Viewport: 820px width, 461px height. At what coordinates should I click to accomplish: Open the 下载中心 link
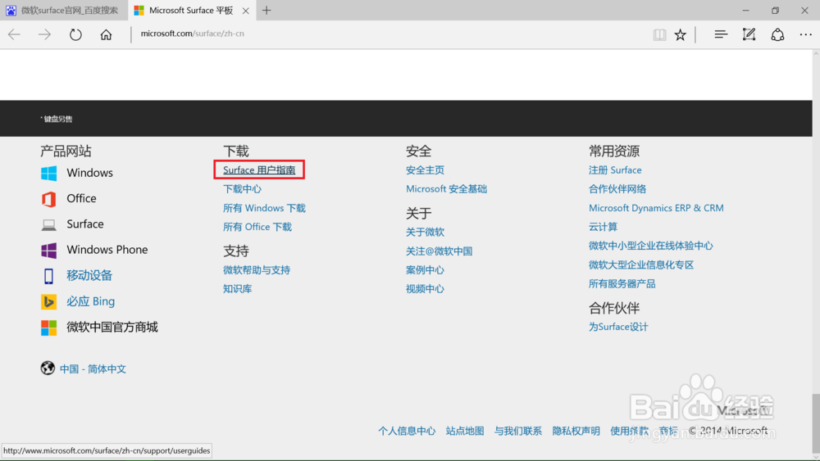tap(242, 189)
